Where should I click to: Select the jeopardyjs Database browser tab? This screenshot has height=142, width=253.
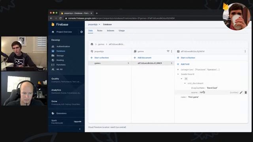point(76,13)
